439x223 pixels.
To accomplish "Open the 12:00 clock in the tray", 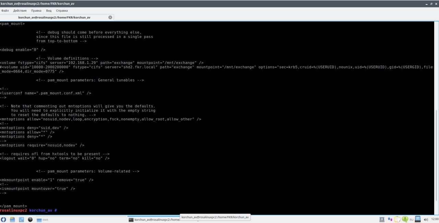I will [435, 220].
